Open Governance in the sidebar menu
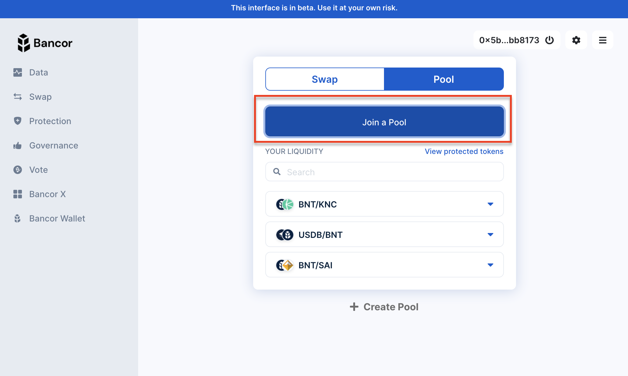The image size is (628, 376). click(54, 145)
